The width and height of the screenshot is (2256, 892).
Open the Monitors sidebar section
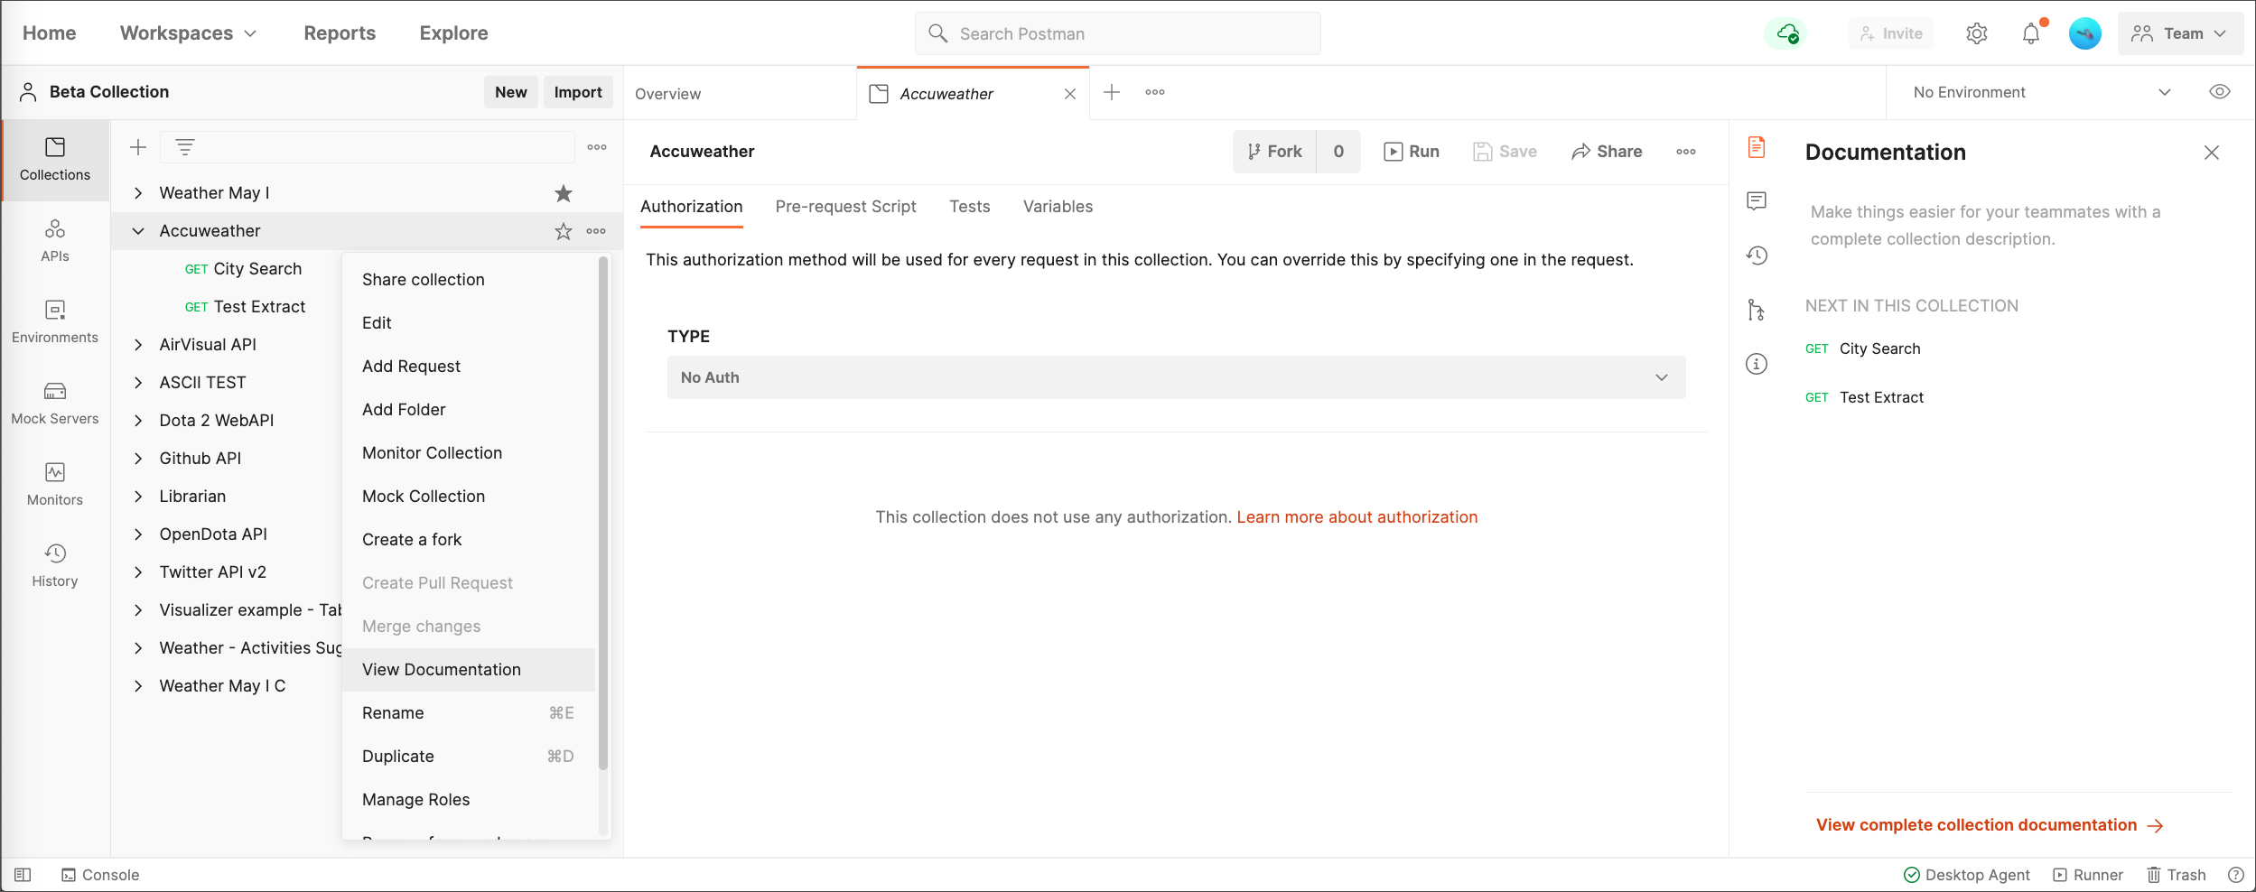(55, 484)
